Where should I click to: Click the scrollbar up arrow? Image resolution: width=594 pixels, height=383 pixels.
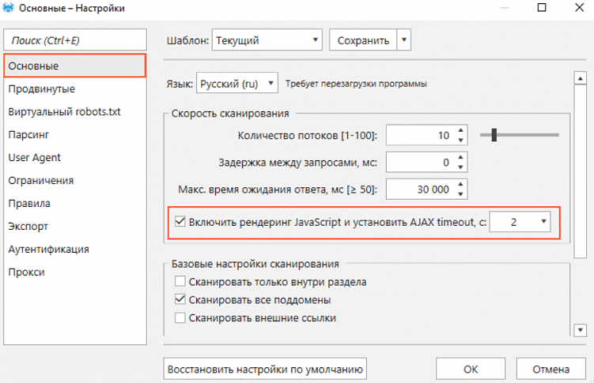580,78
